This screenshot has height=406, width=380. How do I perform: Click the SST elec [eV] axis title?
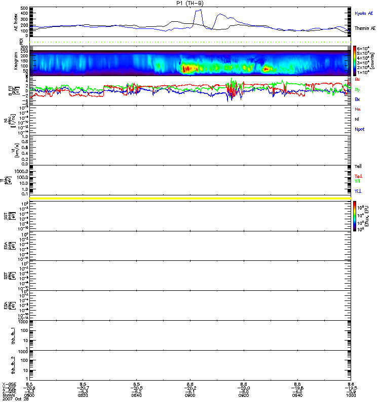[10, 276]
